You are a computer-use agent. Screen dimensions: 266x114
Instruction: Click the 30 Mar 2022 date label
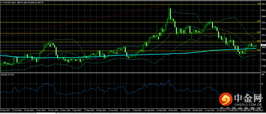click(198, 110)
